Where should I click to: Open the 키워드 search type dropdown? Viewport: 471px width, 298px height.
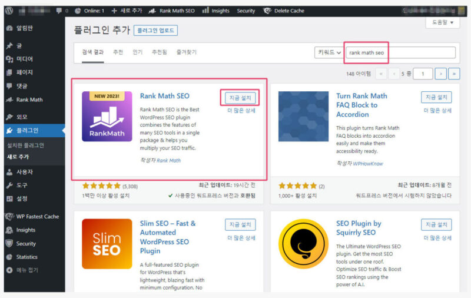329,52
